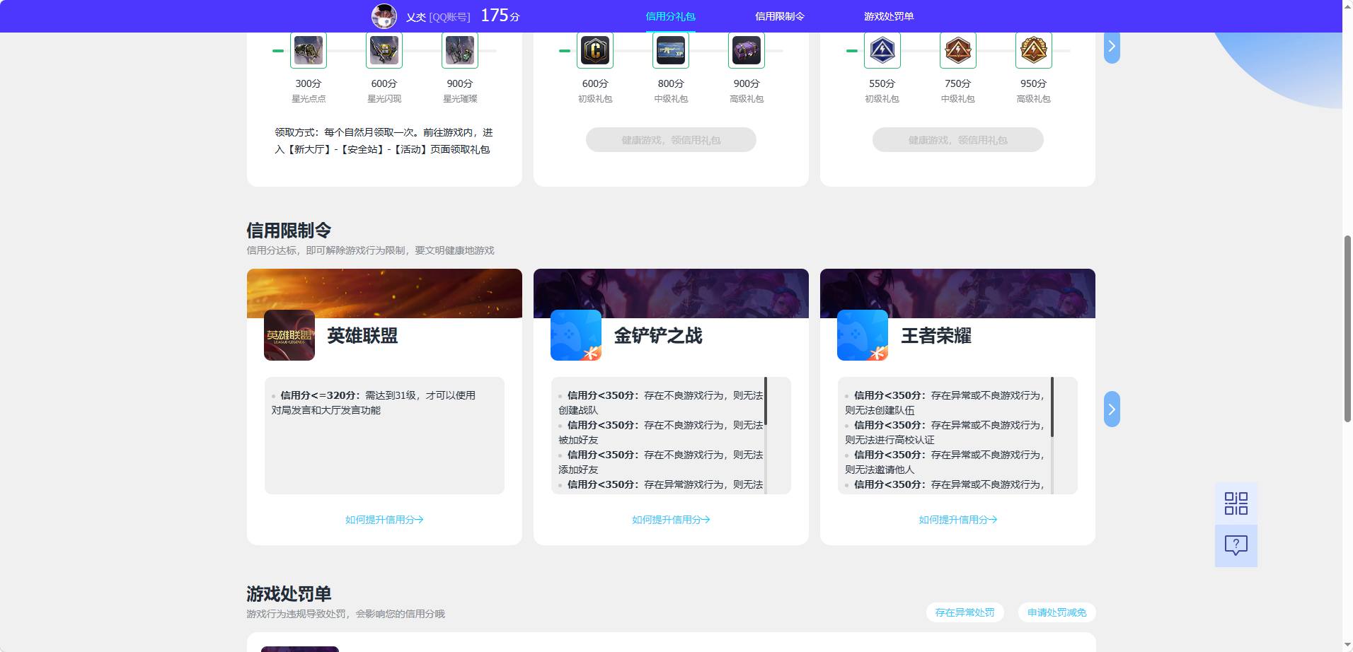Click 健康游戏，领信用礼包 button under 550分 card
This screenshot has height=652, width=1353.
[958, 140]
